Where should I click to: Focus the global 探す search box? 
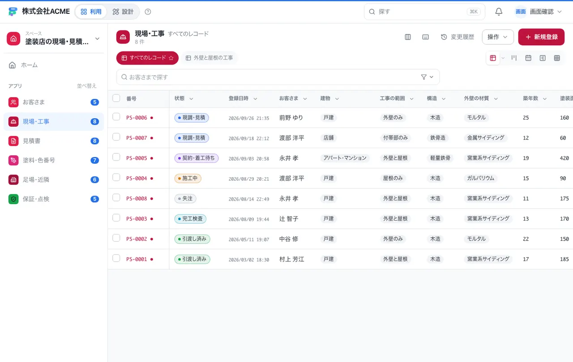click(424, 12)
